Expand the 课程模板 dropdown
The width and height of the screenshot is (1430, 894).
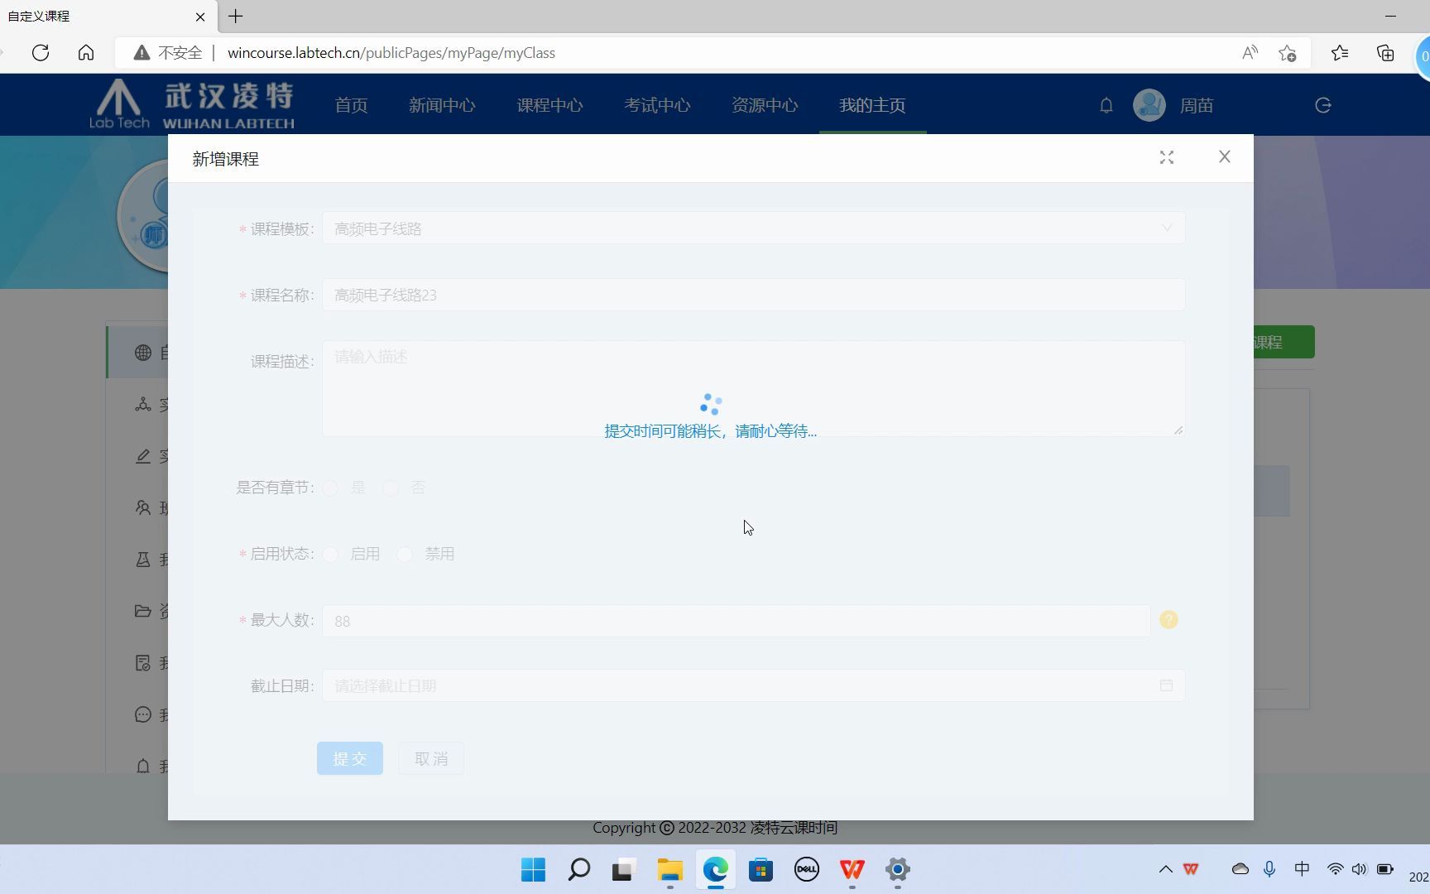753,228
